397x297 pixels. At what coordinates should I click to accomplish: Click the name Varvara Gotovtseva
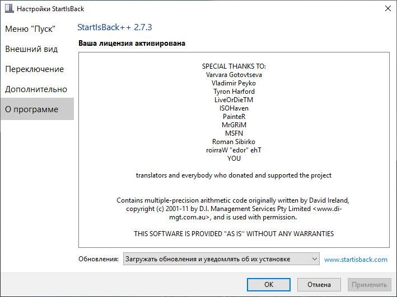[x=234, y=75]
